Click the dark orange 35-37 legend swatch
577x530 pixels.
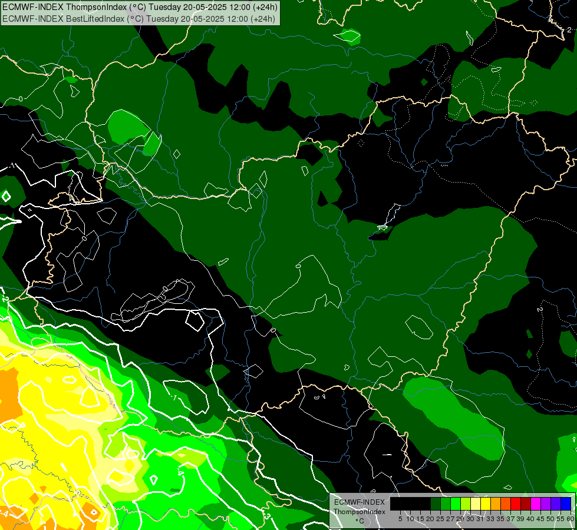[x=506, y=503]
